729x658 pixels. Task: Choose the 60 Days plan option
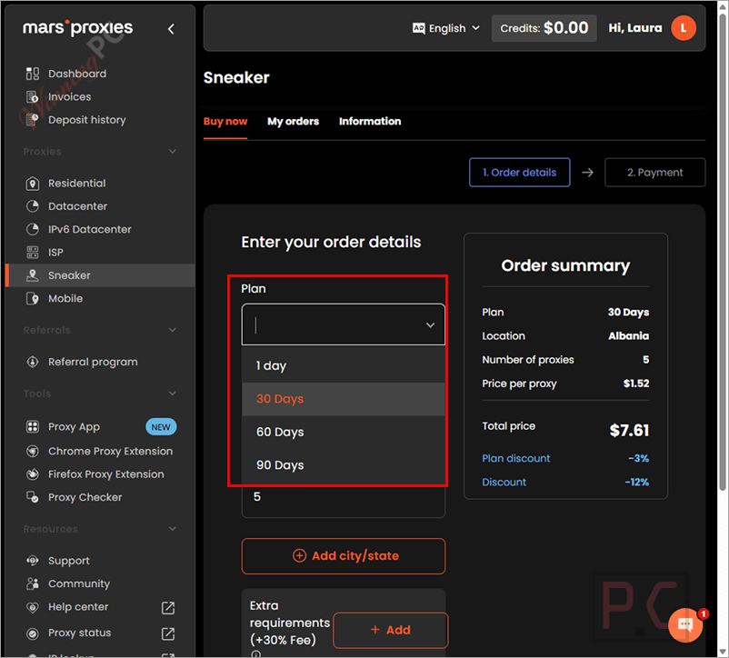(343, 432)
